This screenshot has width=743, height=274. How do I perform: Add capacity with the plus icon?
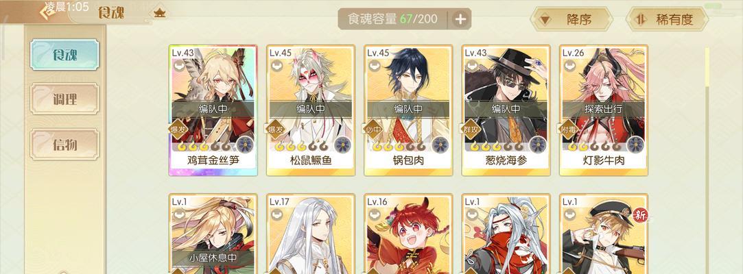(x=460, y=19)
